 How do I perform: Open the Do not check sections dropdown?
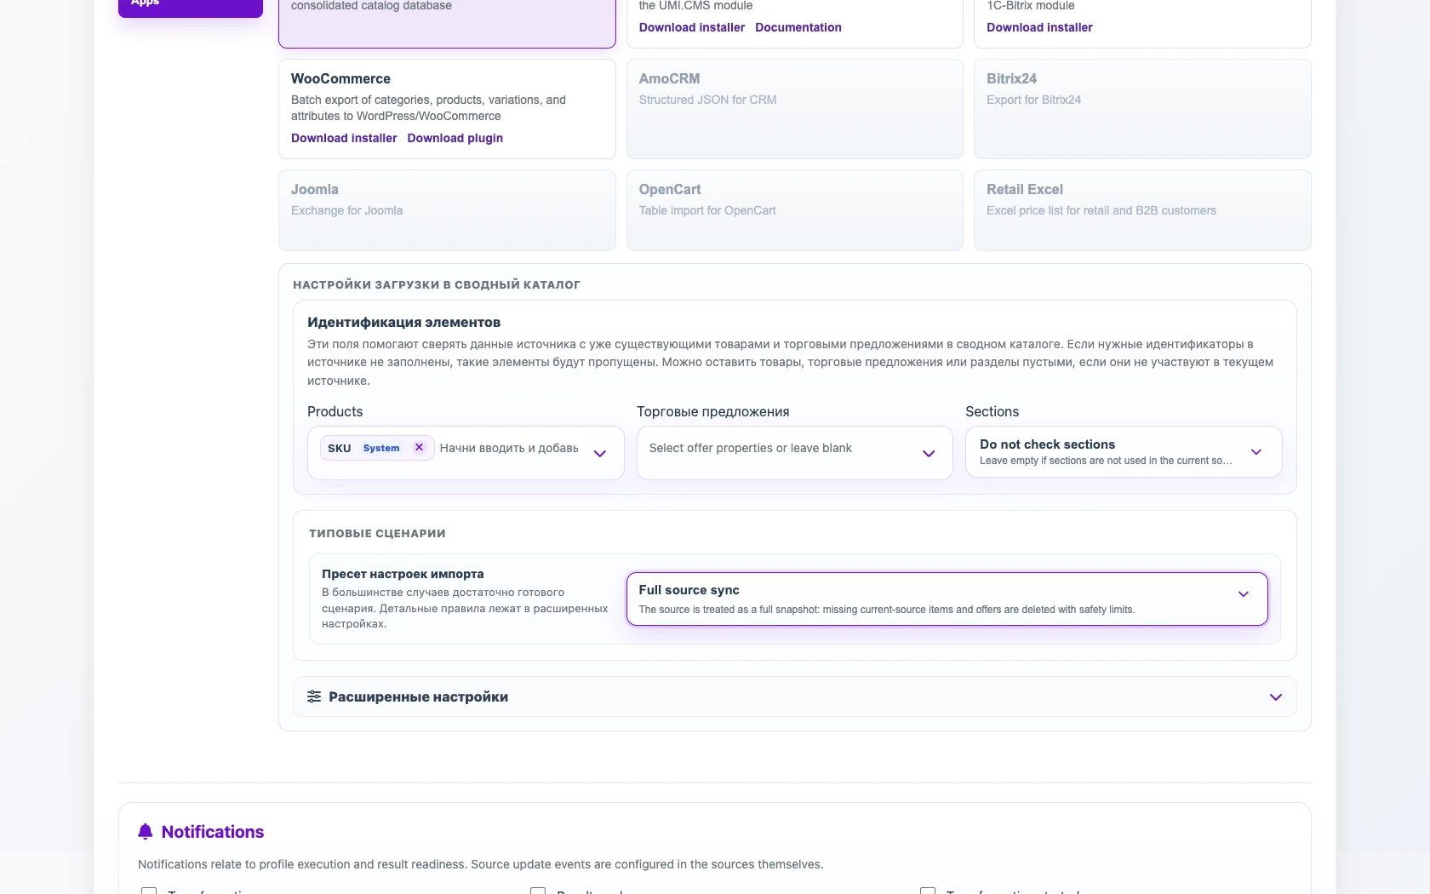pyautogui.click(x=1124, y=451)
